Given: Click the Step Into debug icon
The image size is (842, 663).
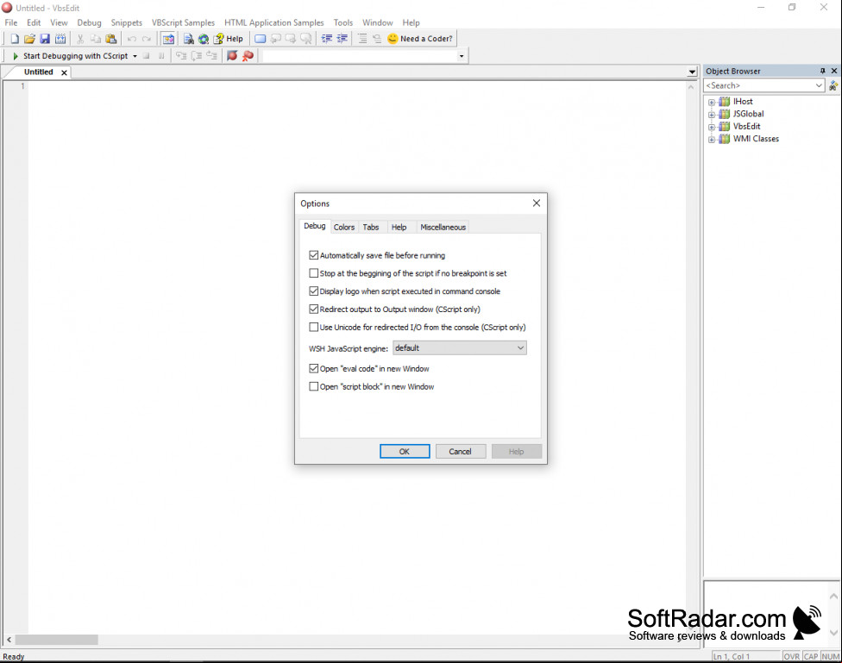Looking at the screenshot, I should pyautogui.click(x=181, y=56).
